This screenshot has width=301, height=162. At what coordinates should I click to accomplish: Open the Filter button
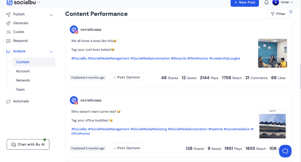click(278, 14)
